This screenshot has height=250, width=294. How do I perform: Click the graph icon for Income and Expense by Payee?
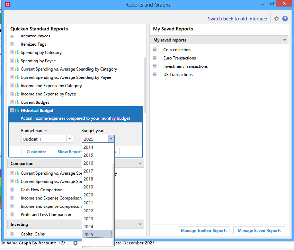pyautogui.click(x=17, y=94)
